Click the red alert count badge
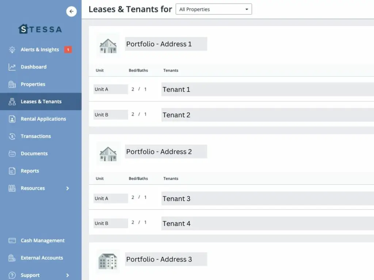Screen dimensions: 374x280 (x=68, y=50)
